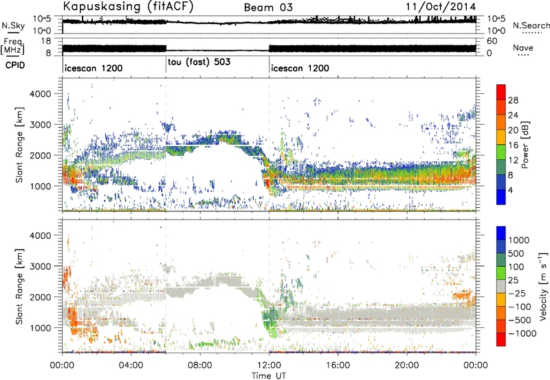Click the 20:00 time axis label
550x380 pixels.
click(407, 366)
